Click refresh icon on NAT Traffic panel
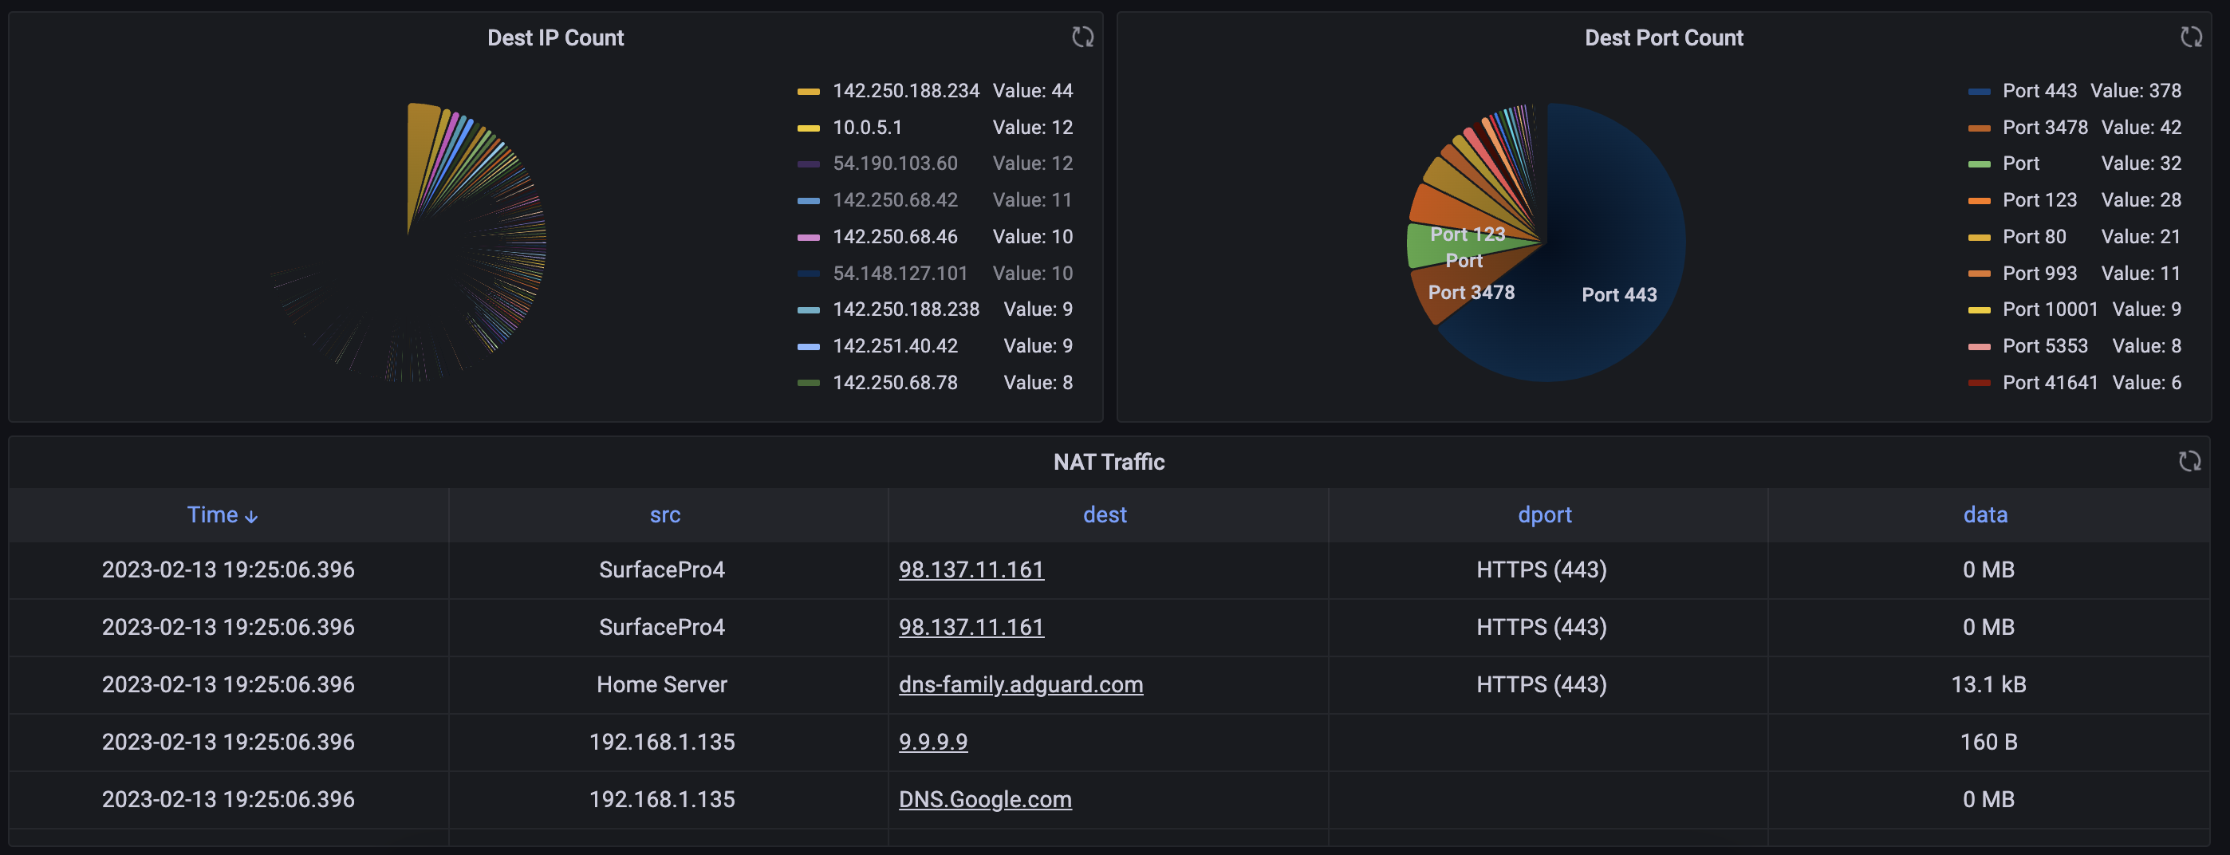 click(x=2189, y=461)
